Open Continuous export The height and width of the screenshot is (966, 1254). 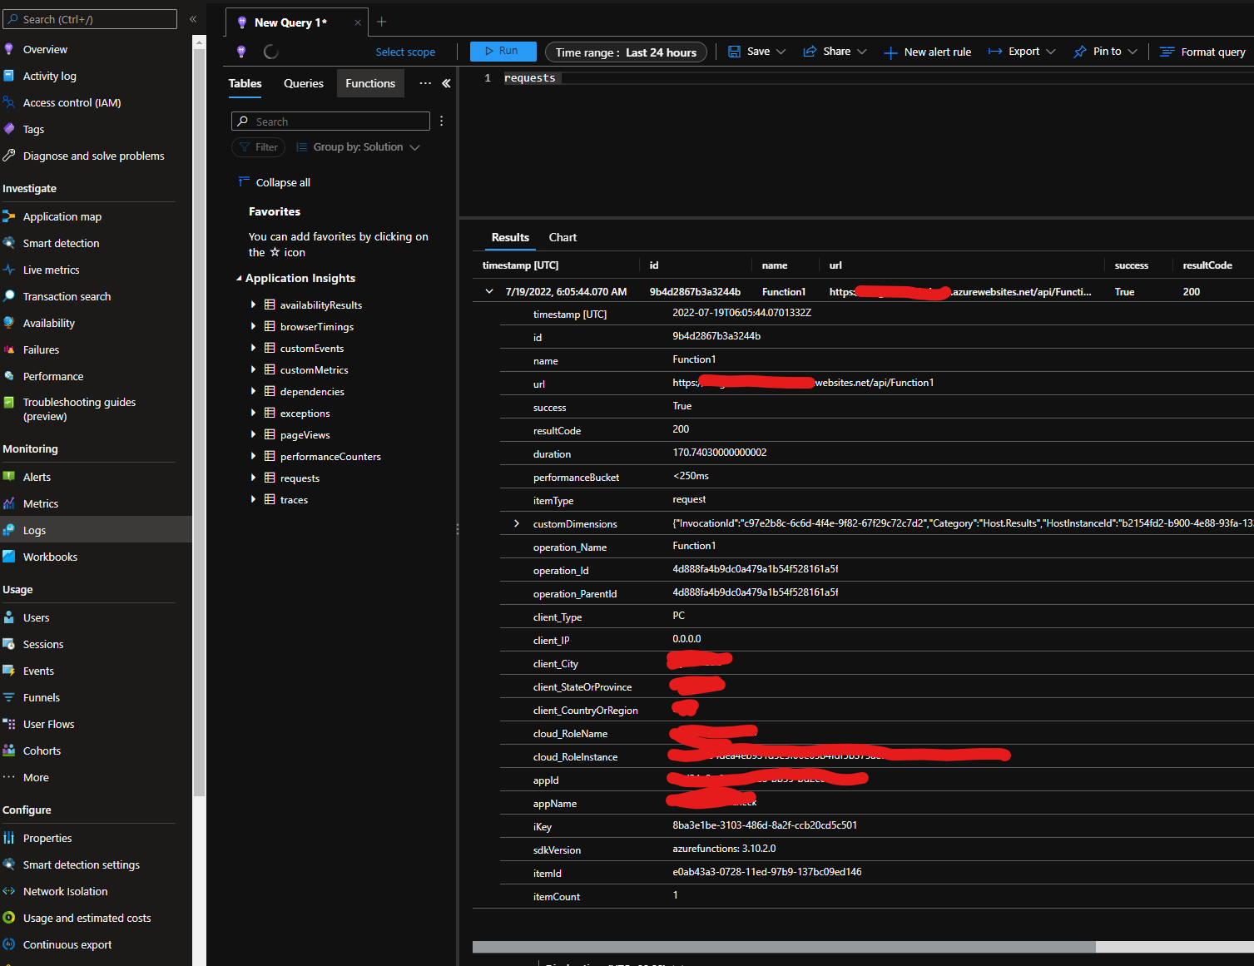(x=67, y=945)
